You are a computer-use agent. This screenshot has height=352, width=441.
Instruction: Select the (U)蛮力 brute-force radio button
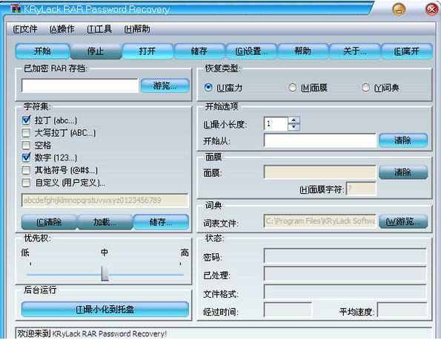pos(208,88)
